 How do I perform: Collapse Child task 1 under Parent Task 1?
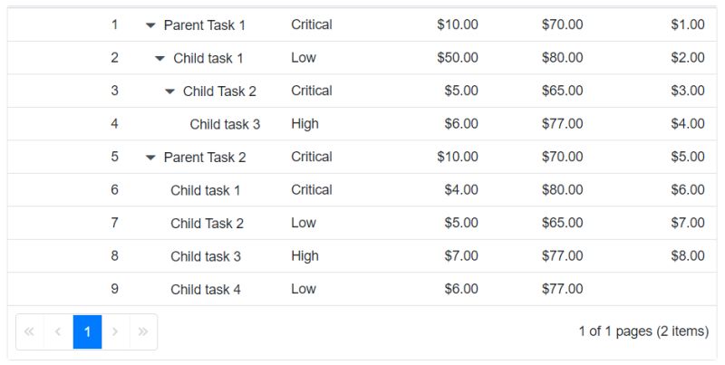coord(159,59)
